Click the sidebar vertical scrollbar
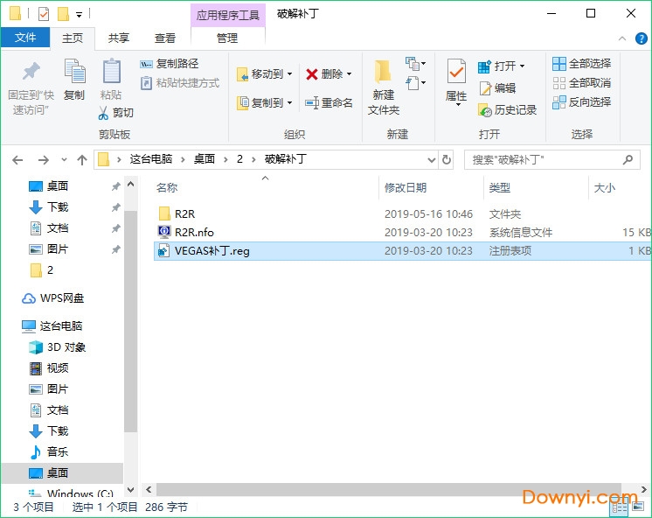Image resolution: width=652 pixels, height=518 pixels. (x=130, y=320)
